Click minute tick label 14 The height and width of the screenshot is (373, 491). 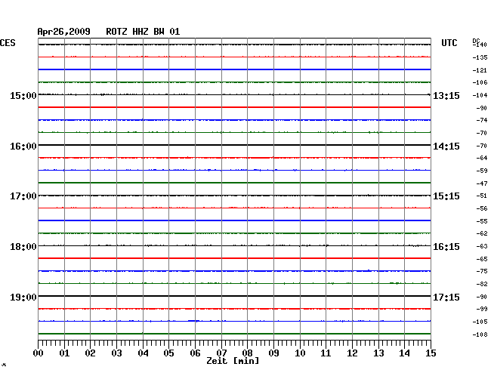tap(404, 353)
